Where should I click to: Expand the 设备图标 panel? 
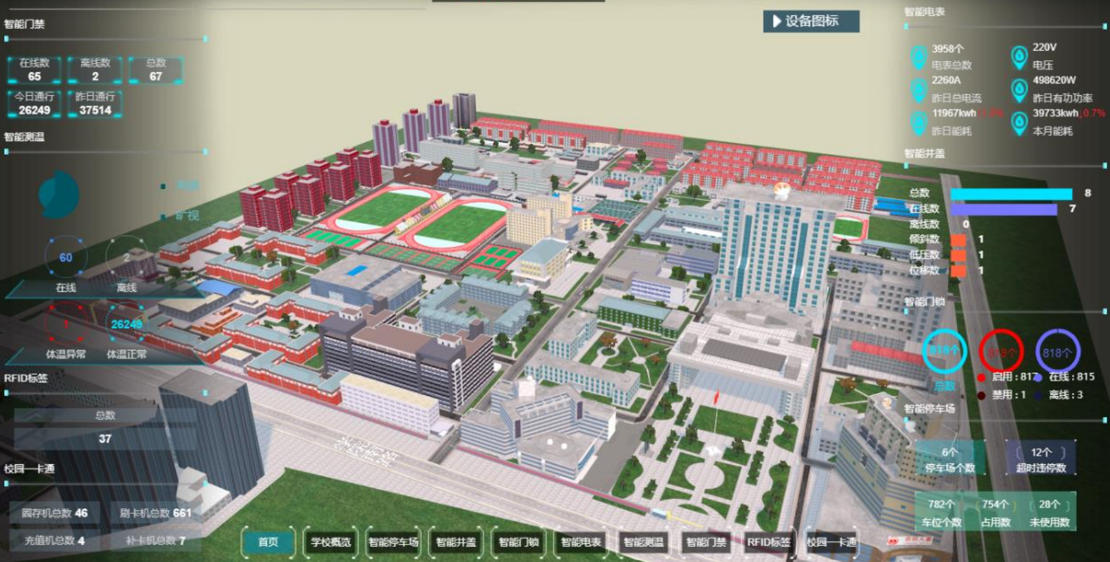coord(811,21)
